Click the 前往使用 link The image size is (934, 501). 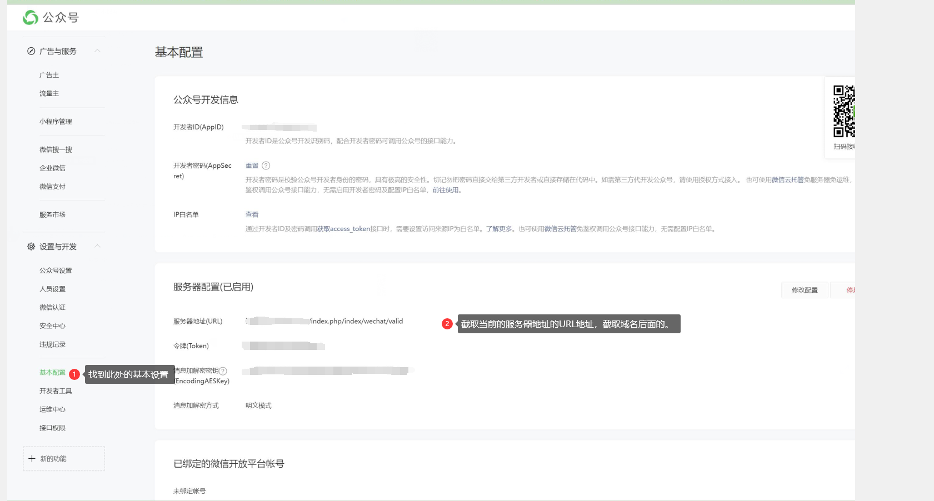(446, 190)
